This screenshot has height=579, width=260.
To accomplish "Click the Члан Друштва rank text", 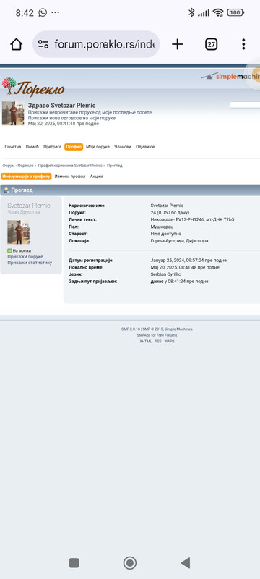I will tap(24, 212).
